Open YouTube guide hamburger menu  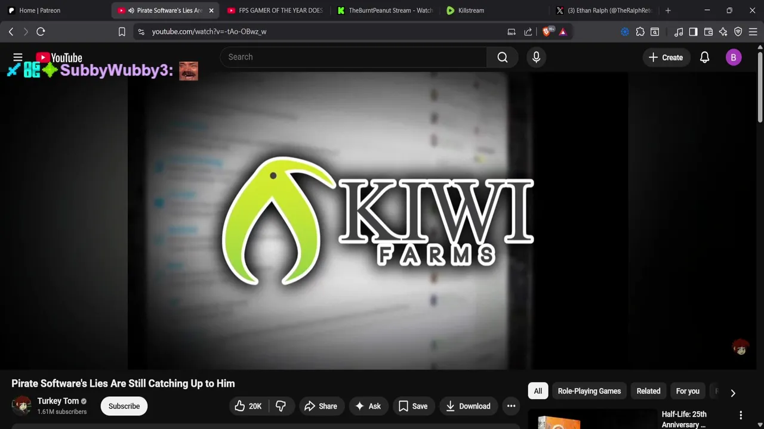coord(18,57)
